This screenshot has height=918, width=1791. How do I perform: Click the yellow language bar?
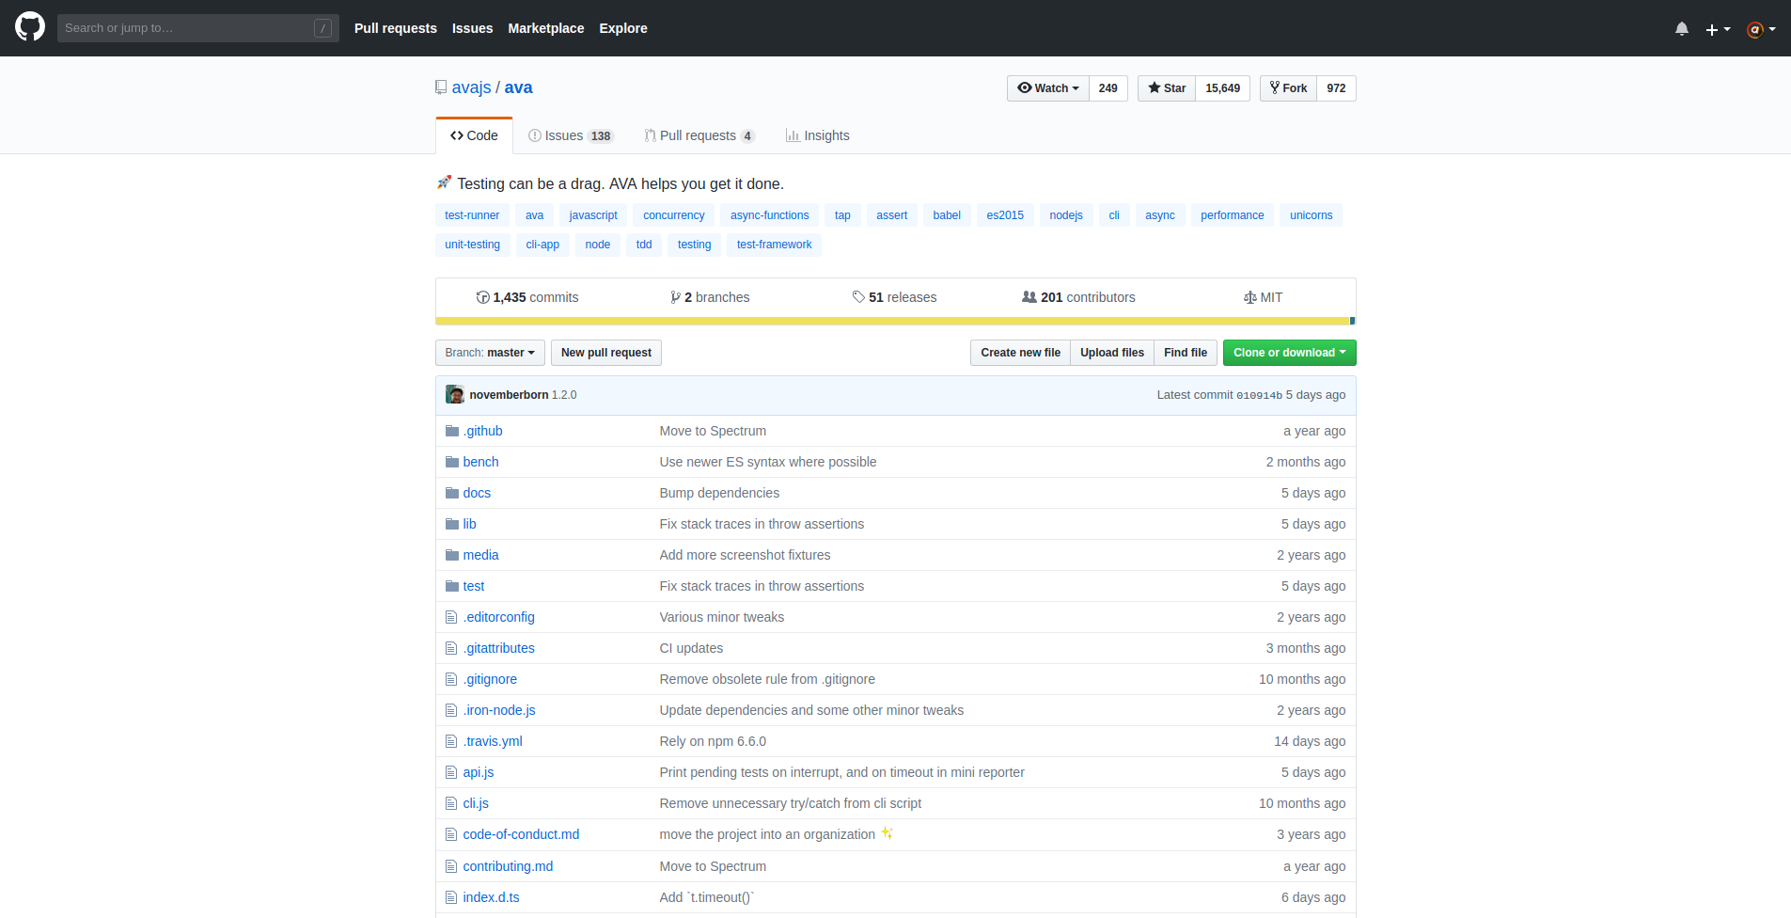click(x=891, y=321)
